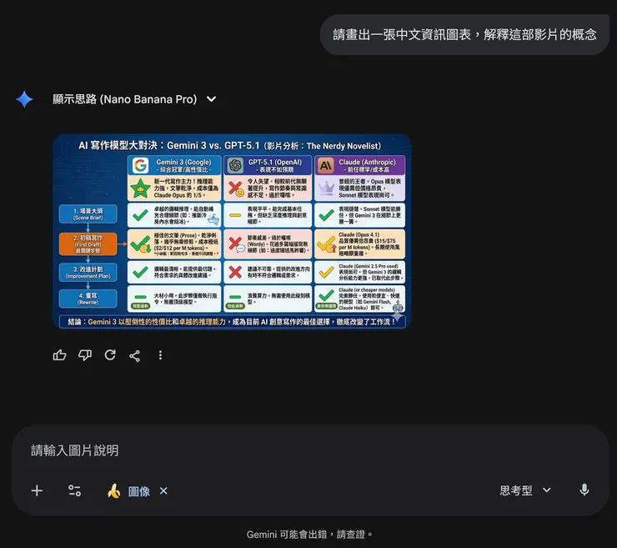
Task: Click the blue Gemini sparkle icon
Action: click(x=24, y=99)
